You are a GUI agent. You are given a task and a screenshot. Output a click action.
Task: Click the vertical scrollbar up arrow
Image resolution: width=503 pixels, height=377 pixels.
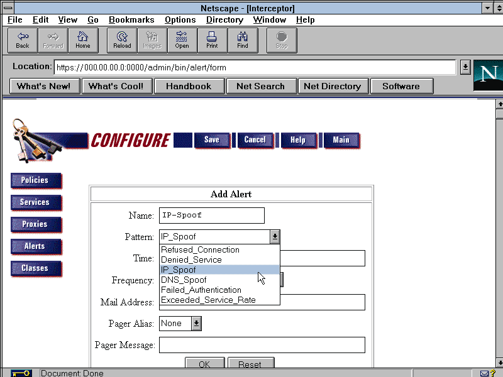pyautogui.click(x=499, y=104)
